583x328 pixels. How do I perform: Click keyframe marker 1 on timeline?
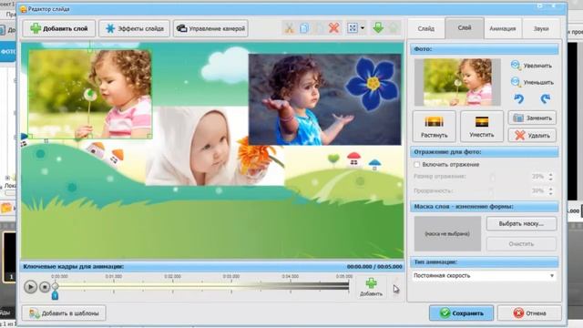55,295
